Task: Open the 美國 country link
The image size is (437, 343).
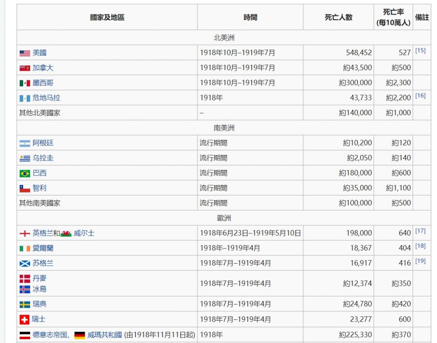Action: tap(39, 53)
